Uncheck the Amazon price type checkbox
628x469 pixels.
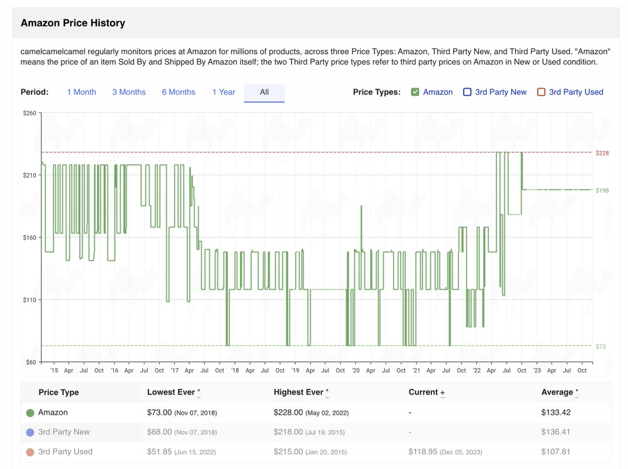pyautogui.click(x=415, y=92)
